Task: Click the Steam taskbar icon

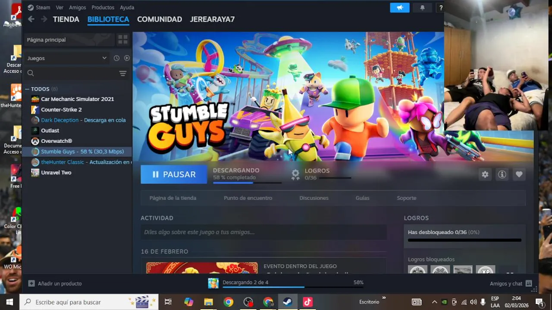Action: pyautogui.click(x=288, y=302)
